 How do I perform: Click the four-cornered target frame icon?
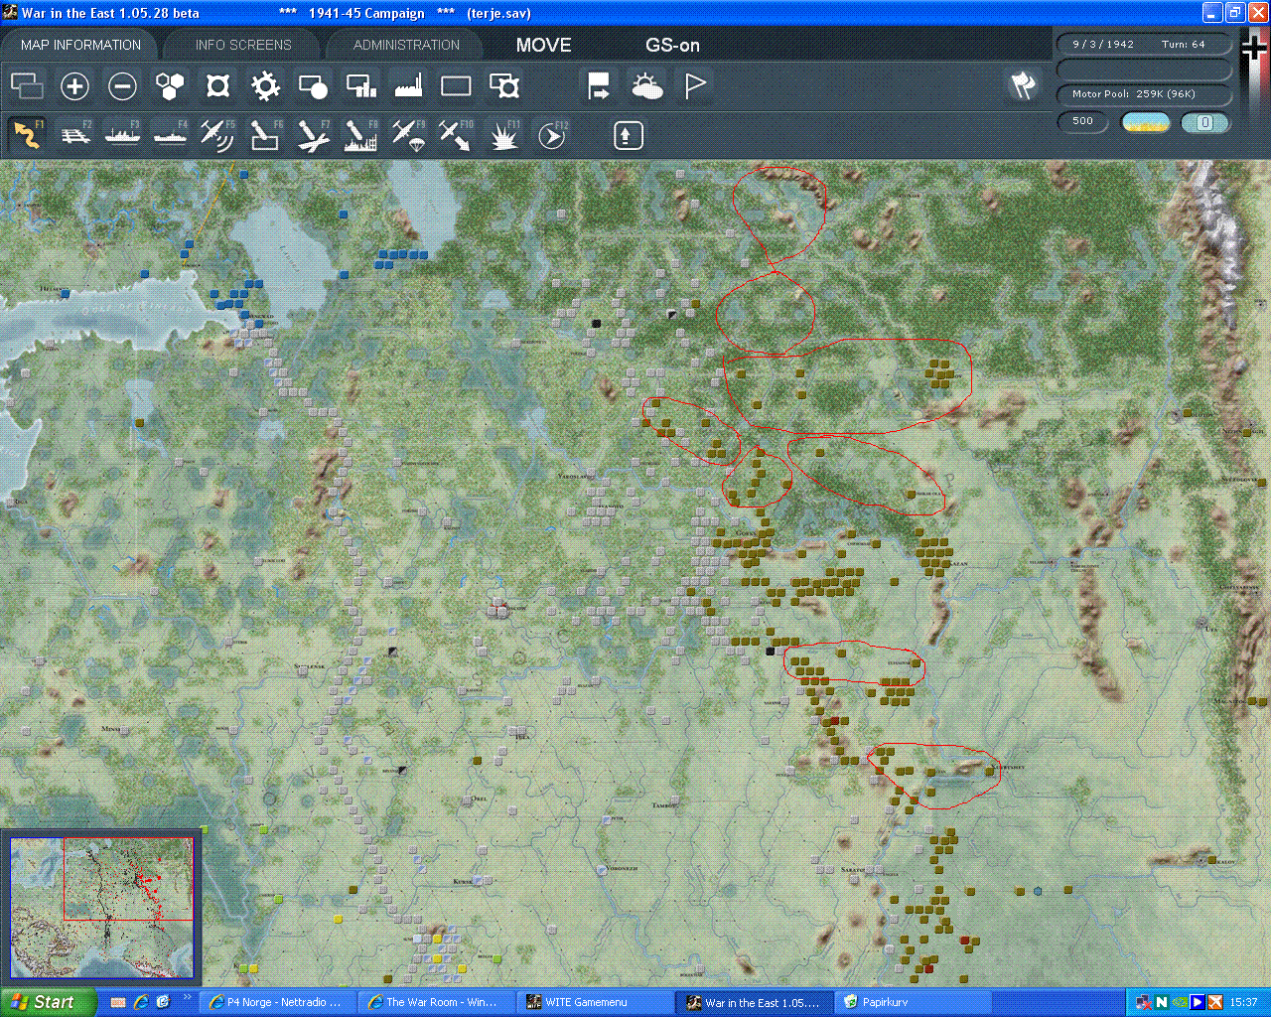coord(217,86)
